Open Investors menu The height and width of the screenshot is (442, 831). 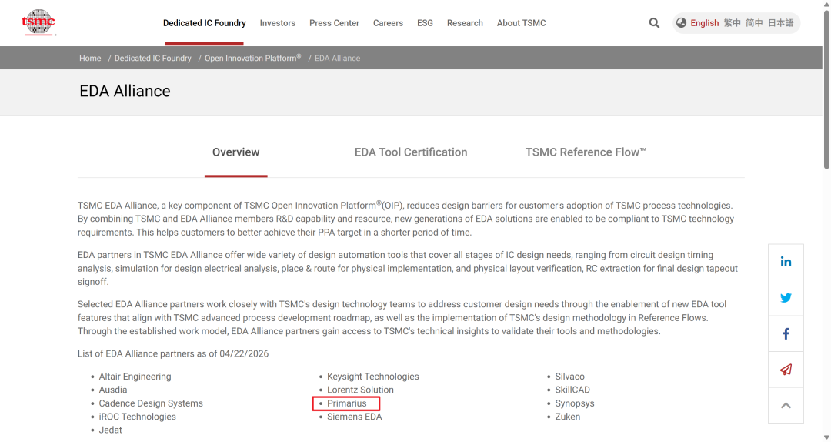pos(278,23)
